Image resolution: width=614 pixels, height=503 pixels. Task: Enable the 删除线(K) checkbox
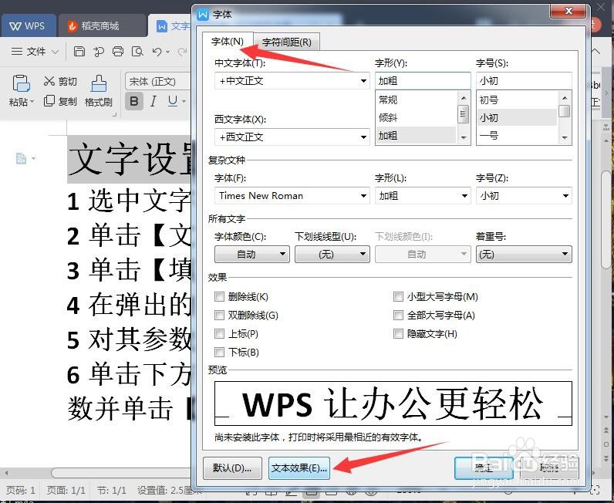219,296
